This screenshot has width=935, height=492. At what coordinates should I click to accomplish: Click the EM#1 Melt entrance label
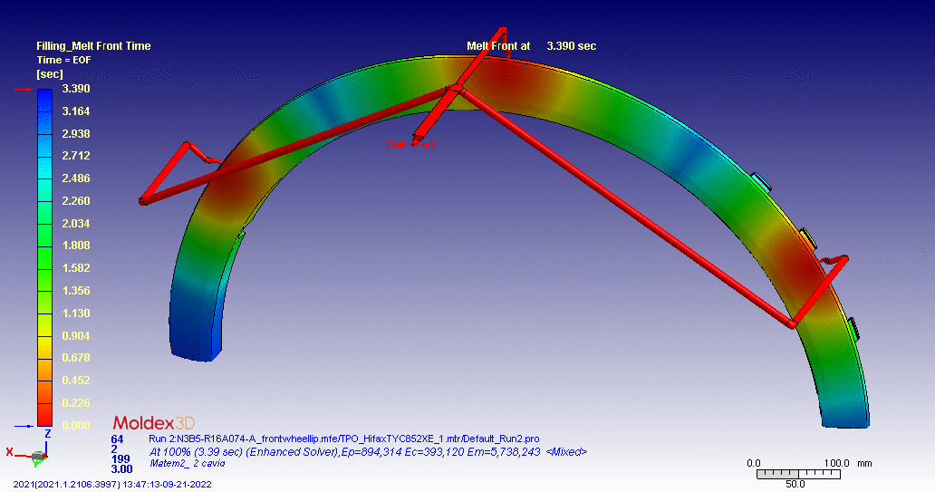coord(410,144)
